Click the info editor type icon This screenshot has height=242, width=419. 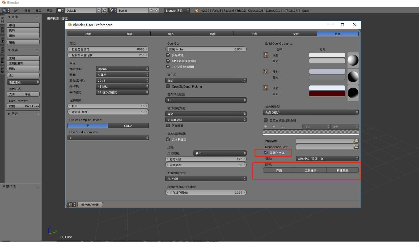(6, 10)
